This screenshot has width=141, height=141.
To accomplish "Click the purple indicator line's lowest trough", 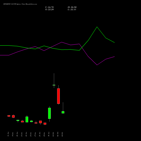I will point(97,65).
